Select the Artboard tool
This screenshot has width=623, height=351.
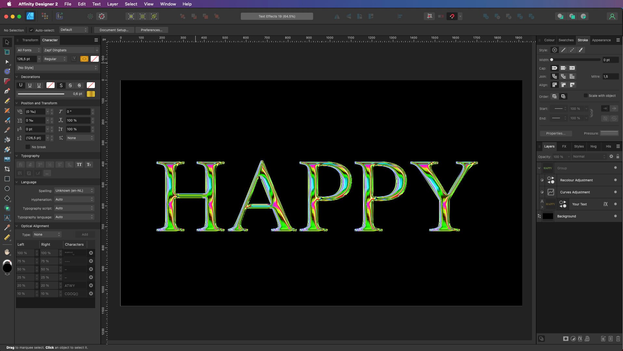[7, 52]
